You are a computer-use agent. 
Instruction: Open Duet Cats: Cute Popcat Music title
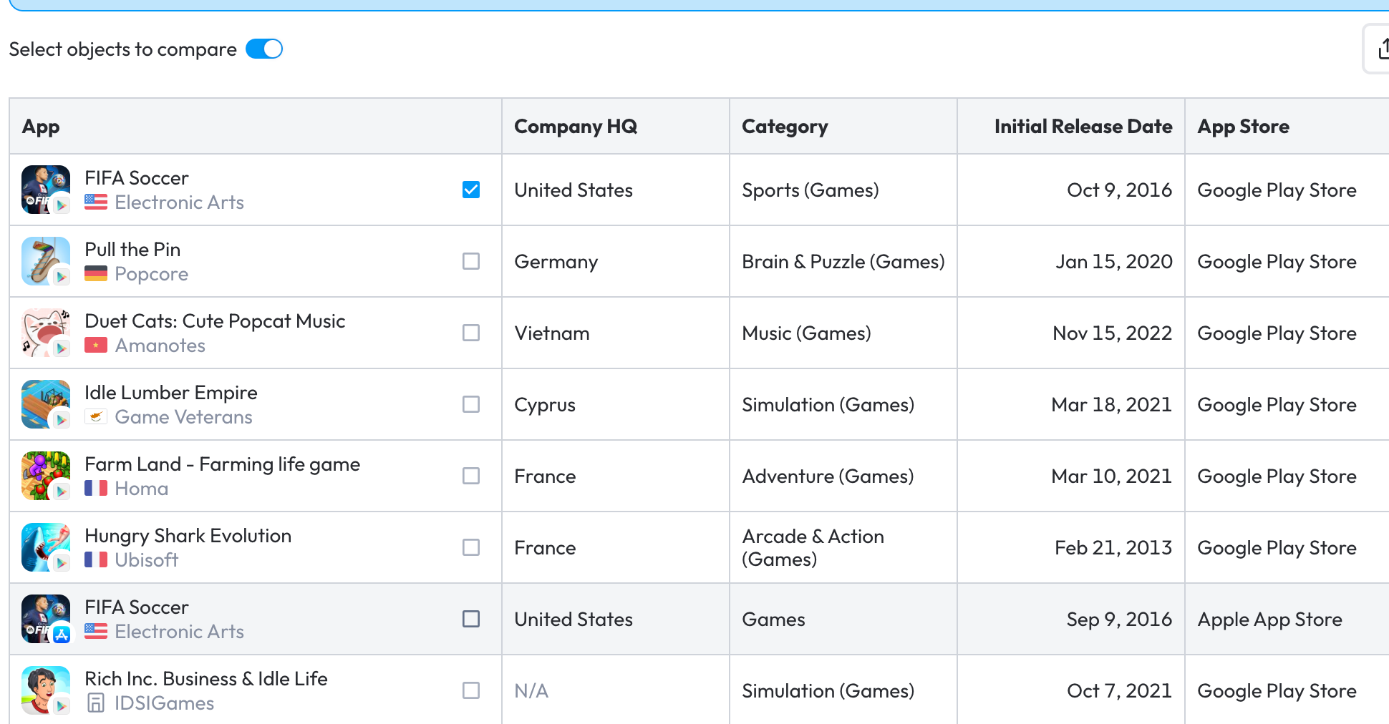pyautogui.click(x=215, y=321)
